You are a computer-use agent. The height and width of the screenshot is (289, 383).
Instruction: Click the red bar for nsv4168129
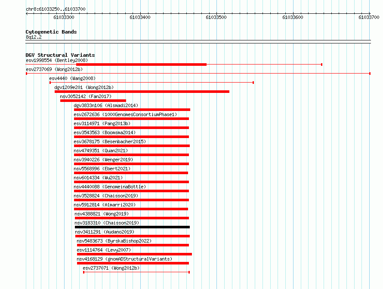pyautogui.click(x=133, y=263)
